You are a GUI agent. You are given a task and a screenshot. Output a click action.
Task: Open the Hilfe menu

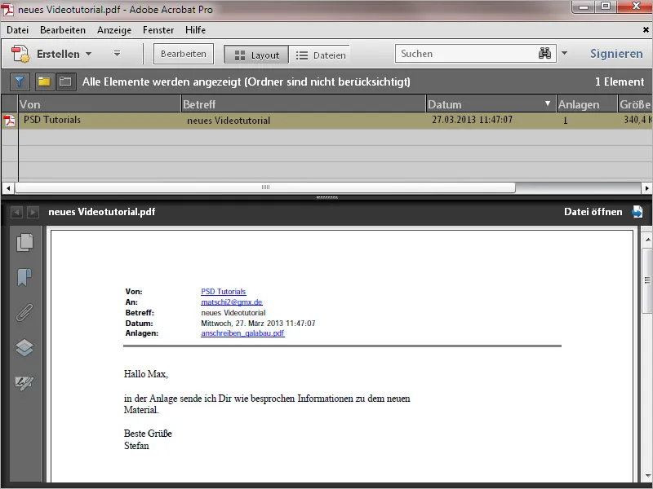tap(195, 30)
